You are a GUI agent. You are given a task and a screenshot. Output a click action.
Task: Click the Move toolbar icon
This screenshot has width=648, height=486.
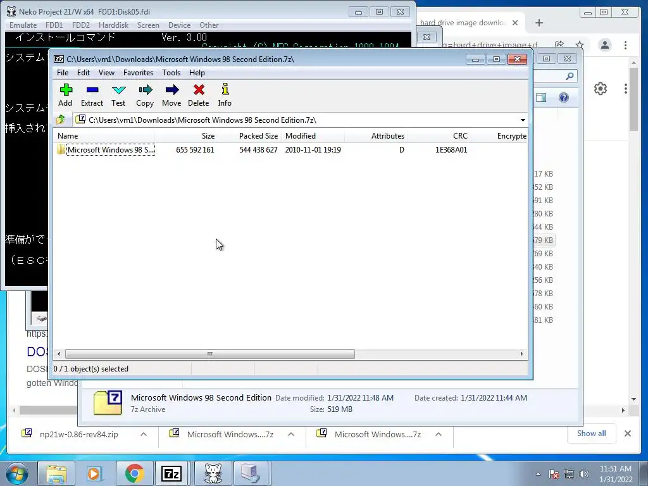[171, 95]
